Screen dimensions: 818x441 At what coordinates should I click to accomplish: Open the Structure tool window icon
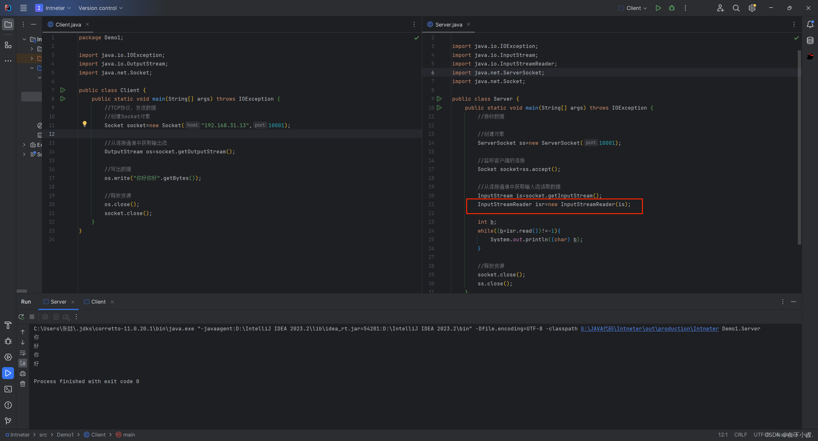click(x=8, y=45)
